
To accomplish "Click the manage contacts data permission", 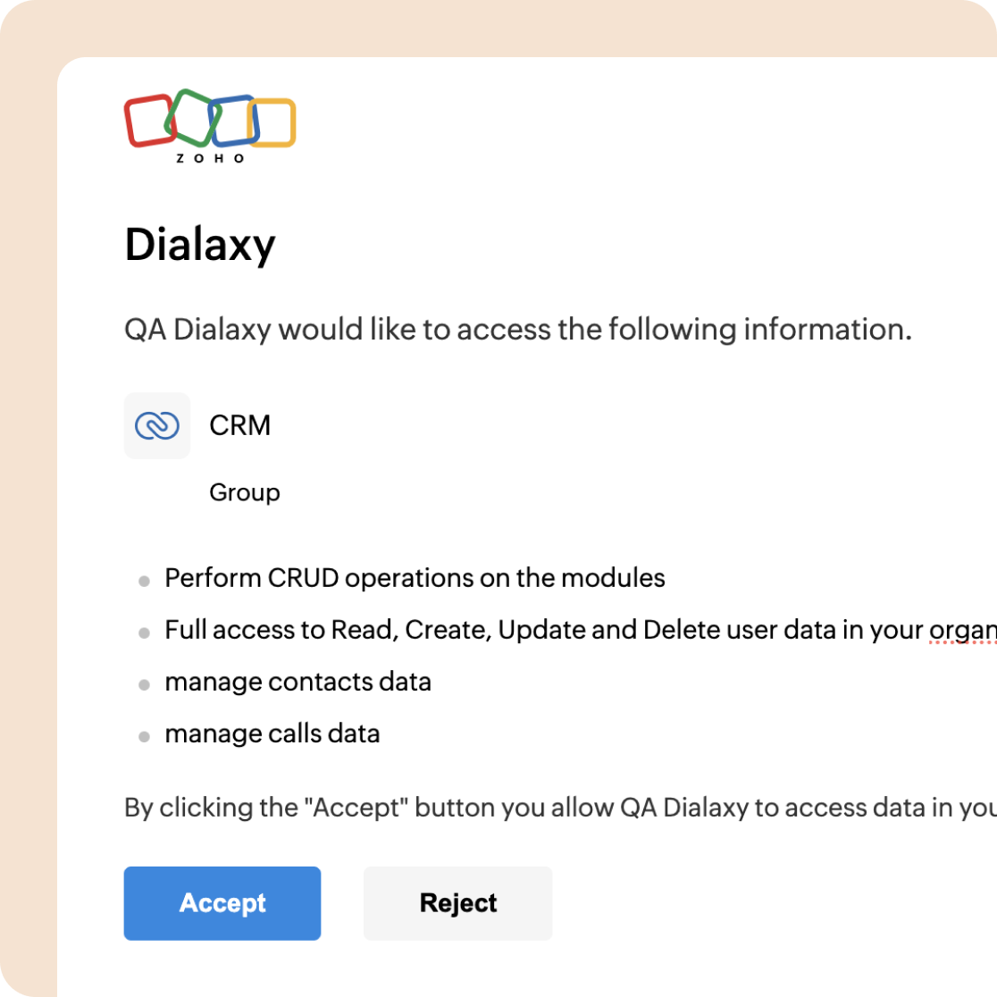I will pyautogui.click(x=297, y=682).
